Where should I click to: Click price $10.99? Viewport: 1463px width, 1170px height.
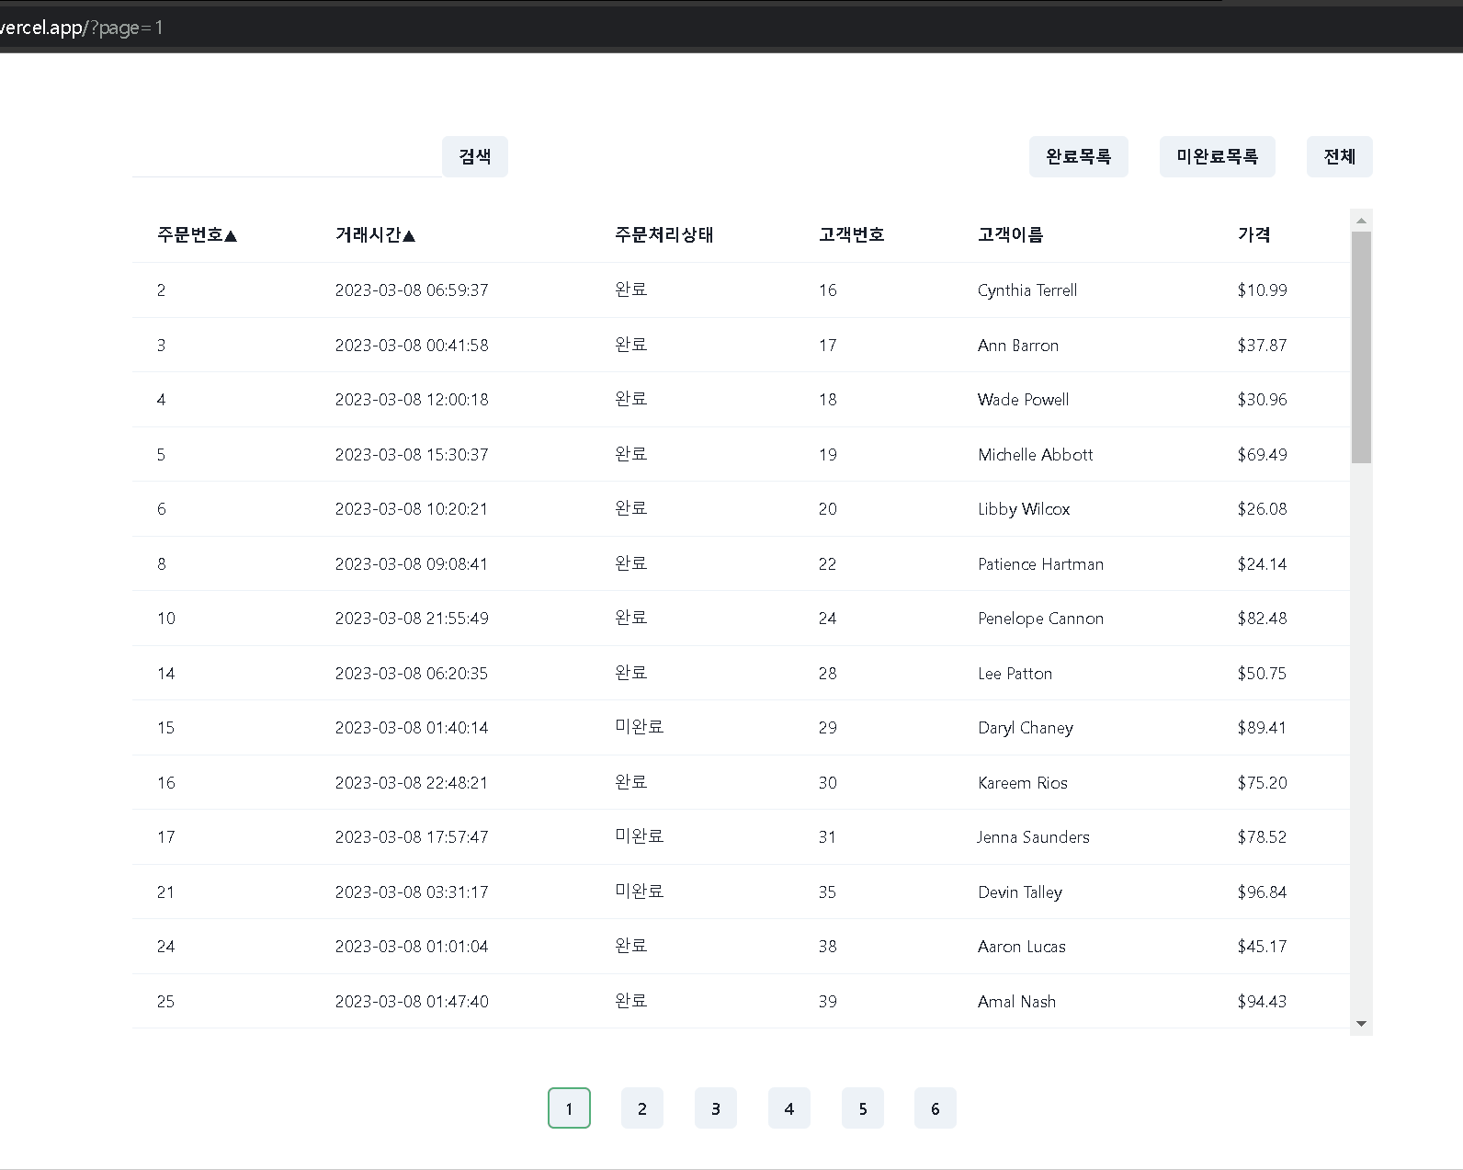coord(1262,290)
